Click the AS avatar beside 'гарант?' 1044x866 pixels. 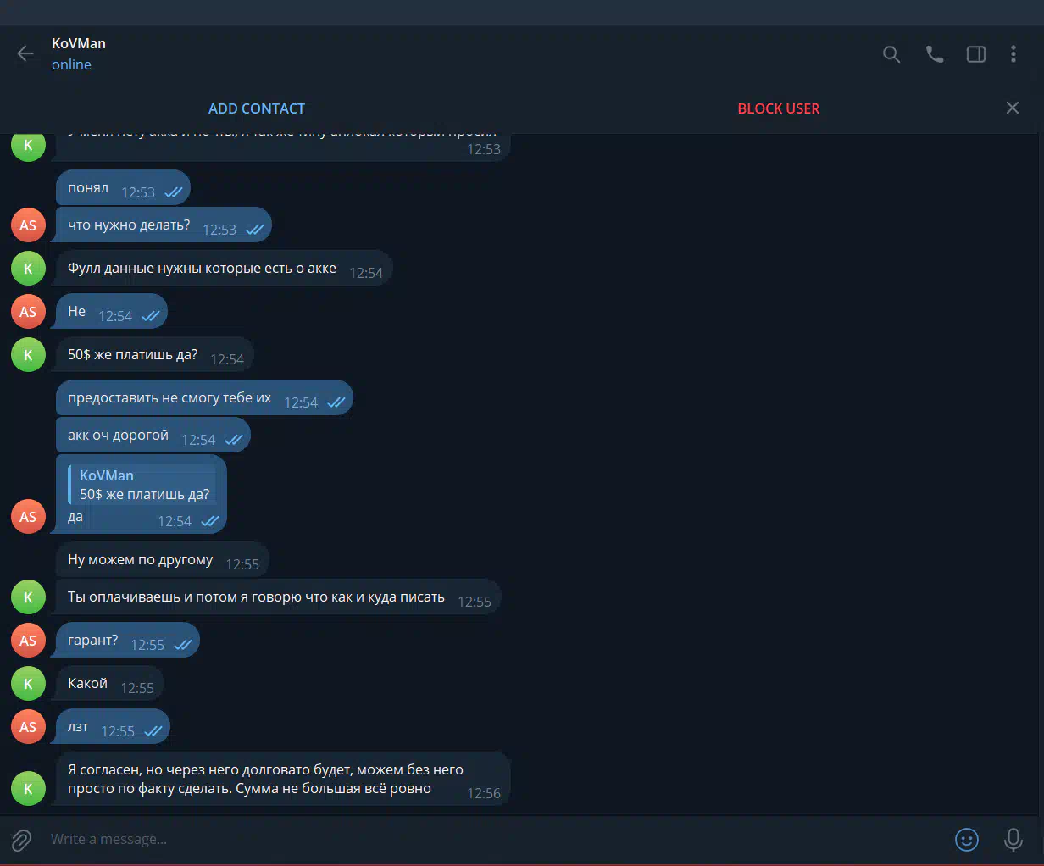coord(28,641)
